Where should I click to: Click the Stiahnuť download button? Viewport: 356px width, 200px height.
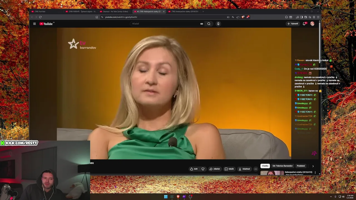tap(244, 169)
